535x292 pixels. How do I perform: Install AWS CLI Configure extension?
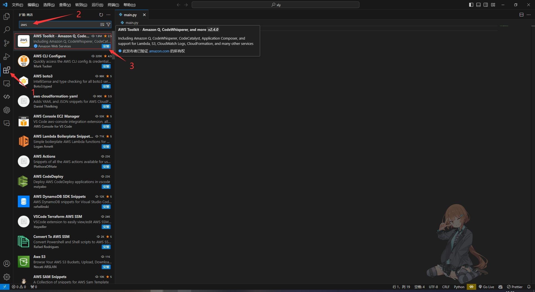coord(106,66)
